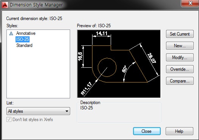199x140 pixels.
Task: Expand the All styles list dropdown
Action: click(38, 111)
